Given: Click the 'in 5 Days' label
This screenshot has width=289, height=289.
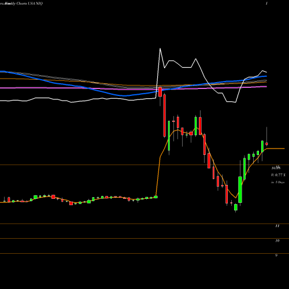Looking at the screenshot, I should coord(277,182).
